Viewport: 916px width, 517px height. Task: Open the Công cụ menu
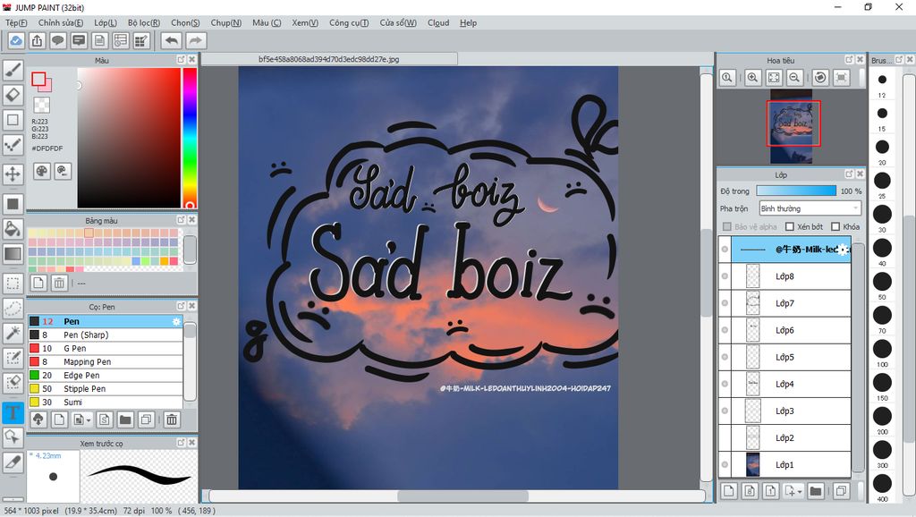[349, 22]
